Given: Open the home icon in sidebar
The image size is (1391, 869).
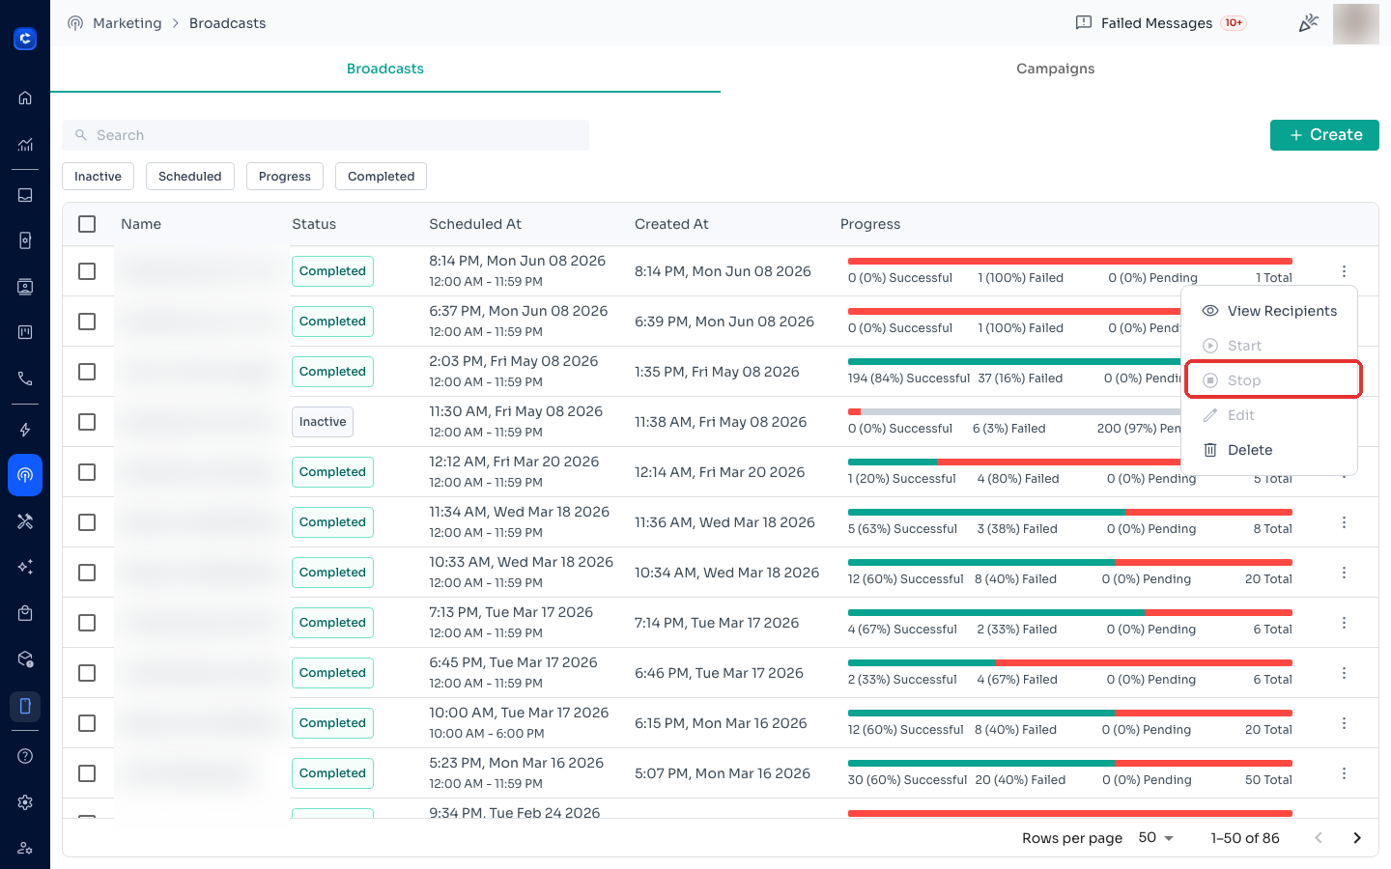Looking at the screenshot, I should [25, 98].
